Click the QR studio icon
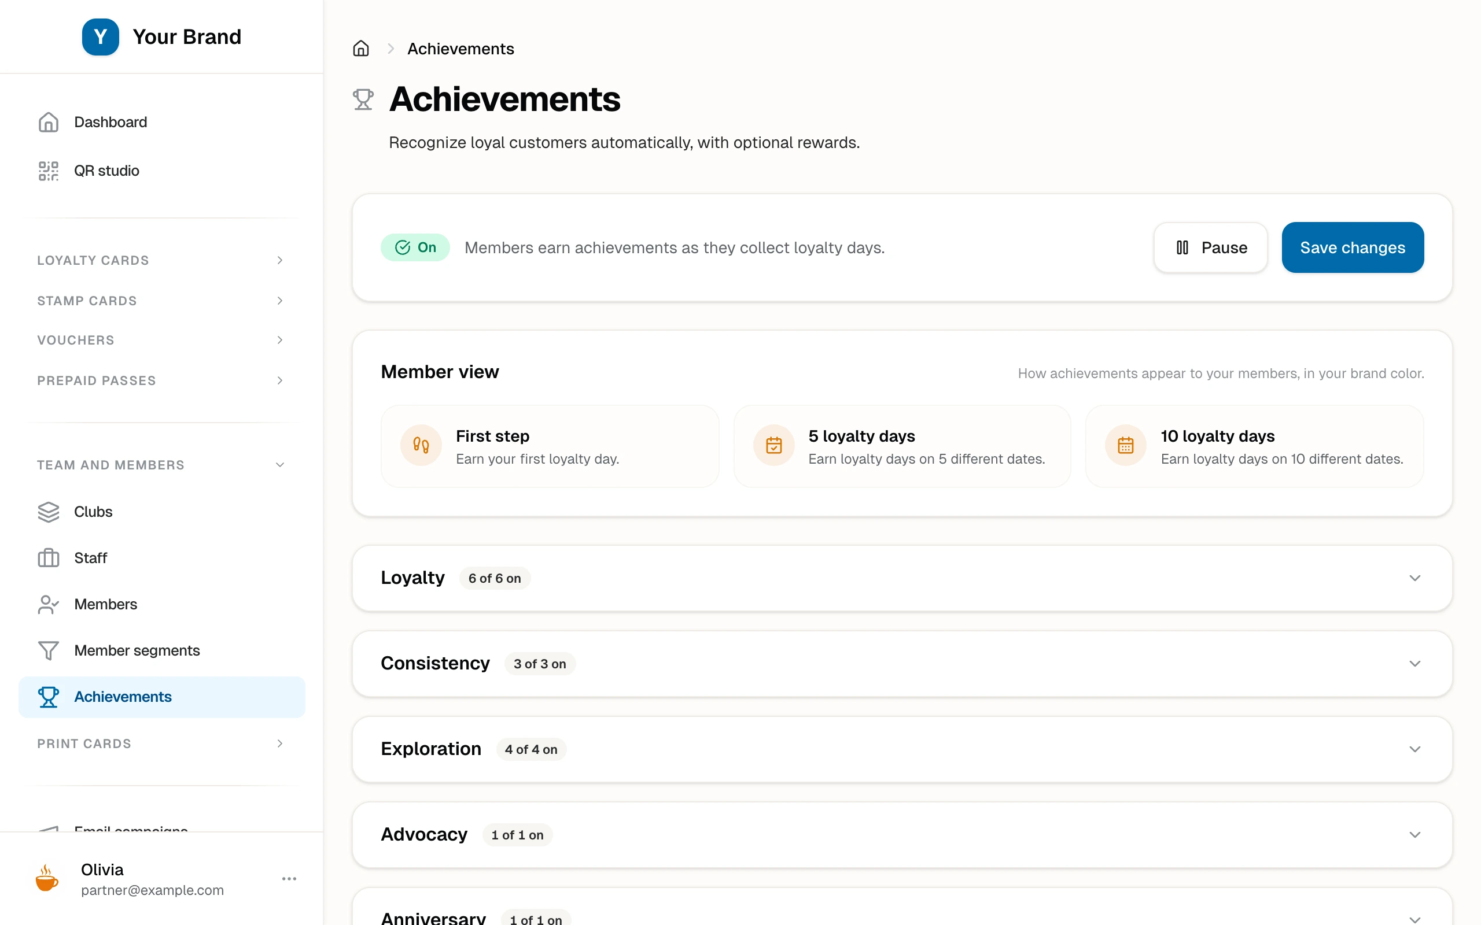Image resolution: width=1481 pixels, height=925 pixels. (x=49, y=171)
